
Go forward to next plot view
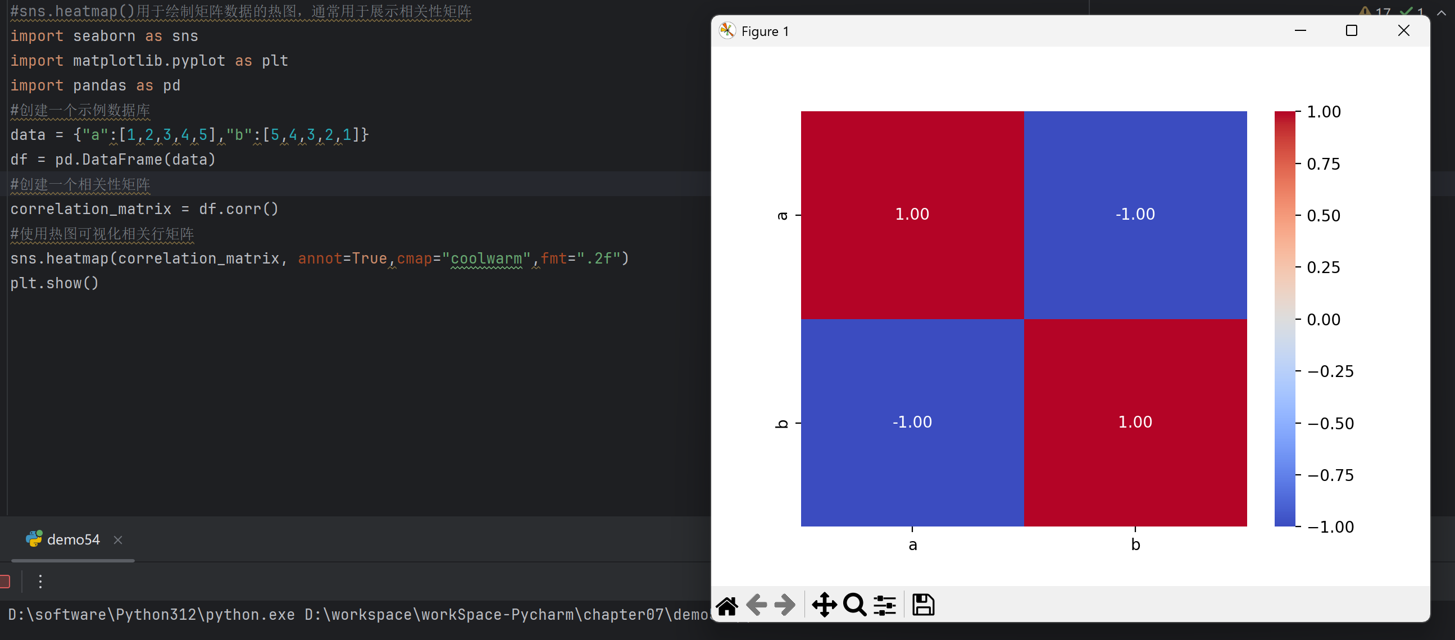[x=785, y=606]
